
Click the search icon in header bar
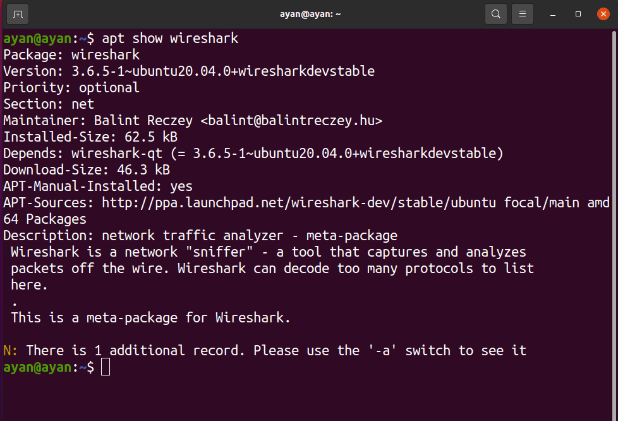pos(496,14)
